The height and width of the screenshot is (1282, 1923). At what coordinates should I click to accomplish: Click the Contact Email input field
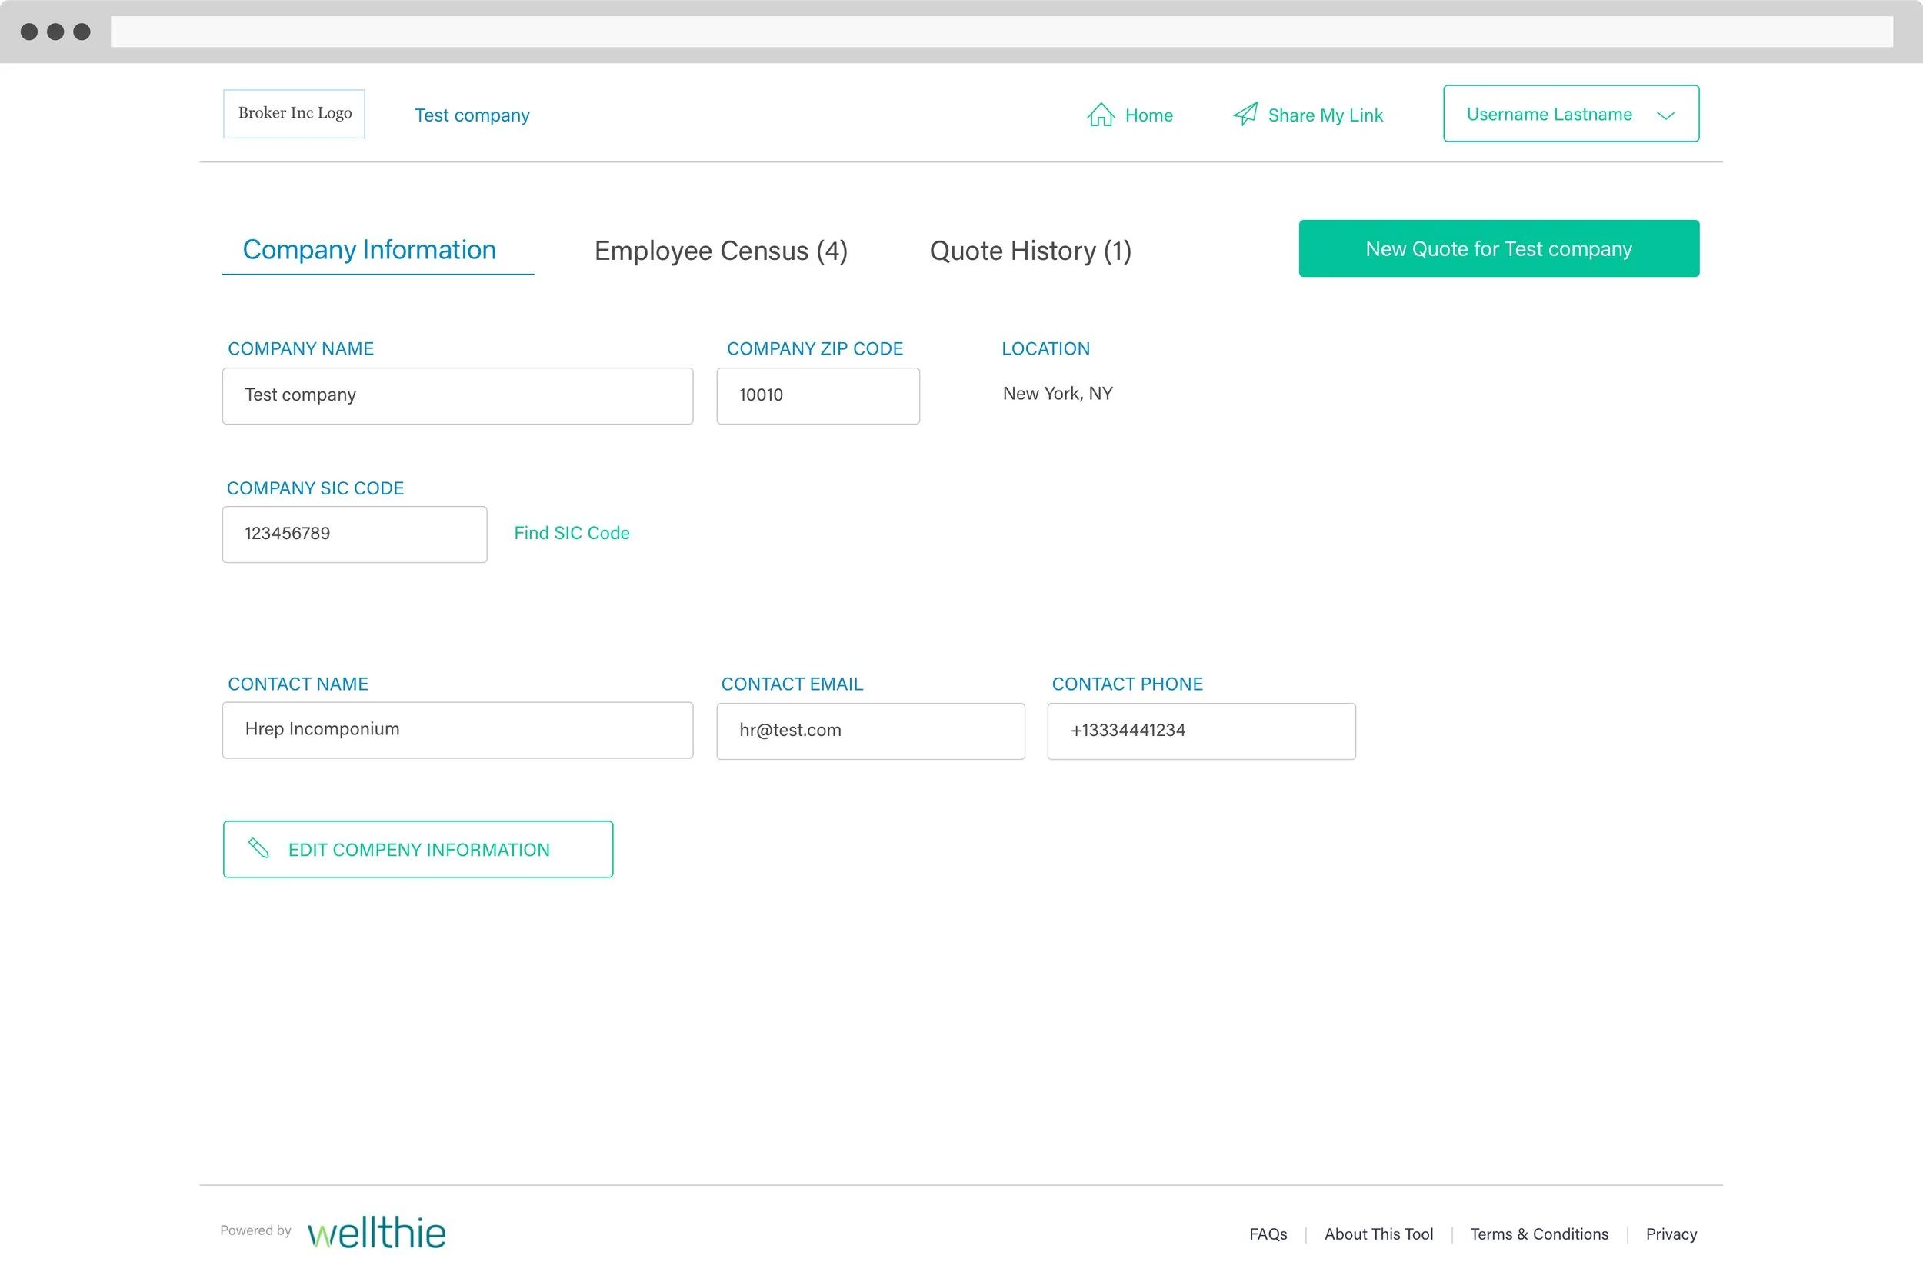870,731
